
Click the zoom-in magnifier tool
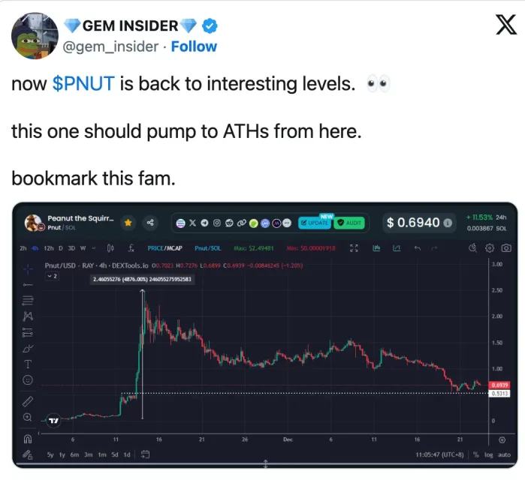click(x=28, y=417)
